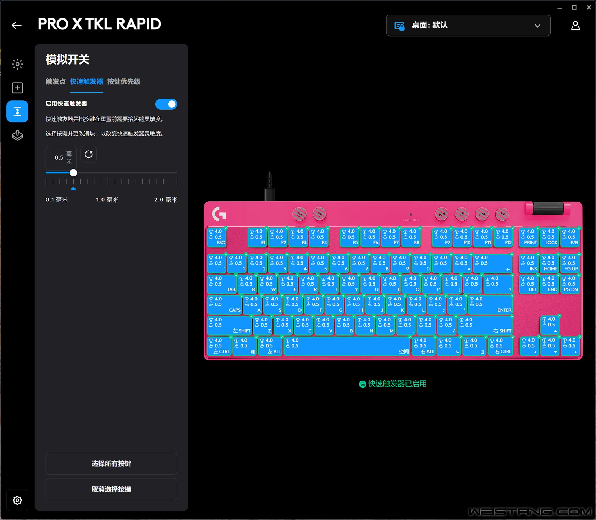
Task: Click the 取消选择按键 button
Action: click(x=111, y=489)
